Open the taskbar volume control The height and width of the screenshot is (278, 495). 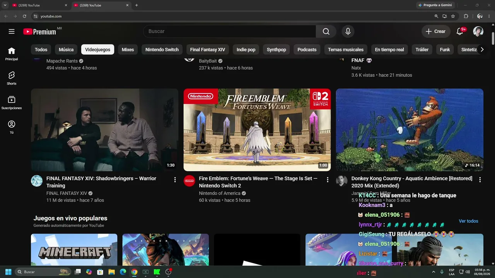tap(468, 272)
